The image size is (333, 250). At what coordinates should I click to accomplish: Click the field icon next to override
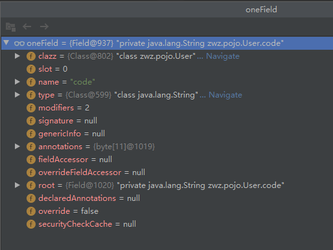31,211
